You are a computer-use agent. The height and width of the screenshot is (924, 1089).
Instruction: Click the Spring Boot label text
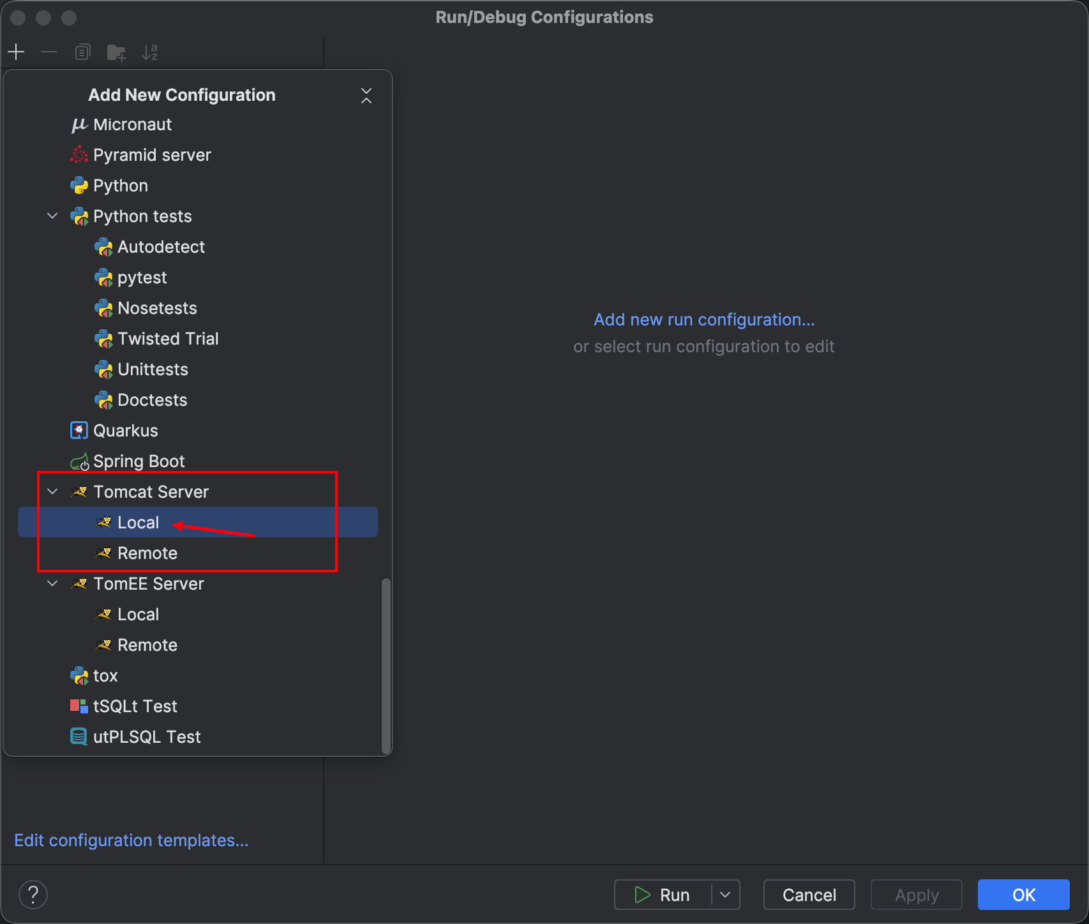[139, 461]
